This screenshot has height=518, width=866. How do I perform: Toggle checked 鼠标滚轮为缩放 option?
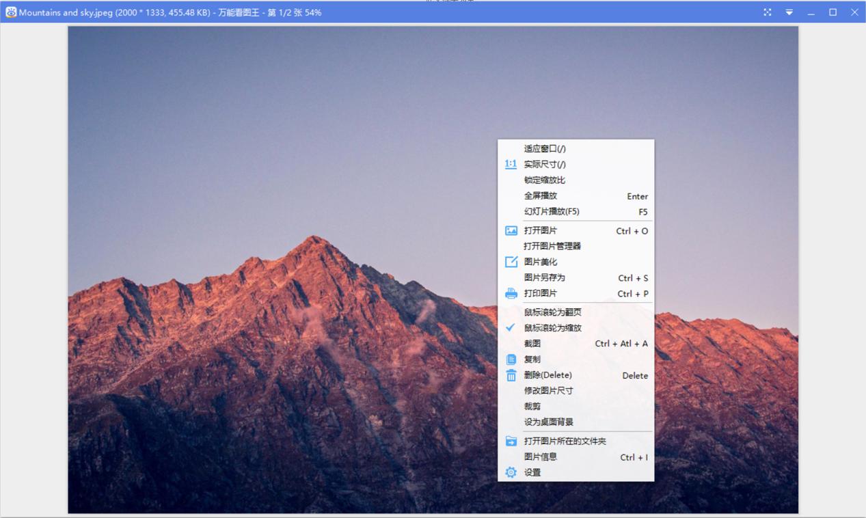(576, 328)
